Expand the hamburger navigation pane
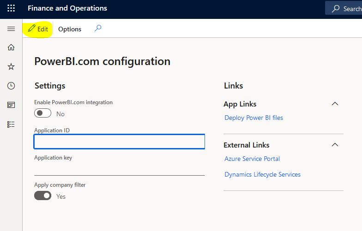The width and height of the screenshot is (362, 231). point(11,29)
